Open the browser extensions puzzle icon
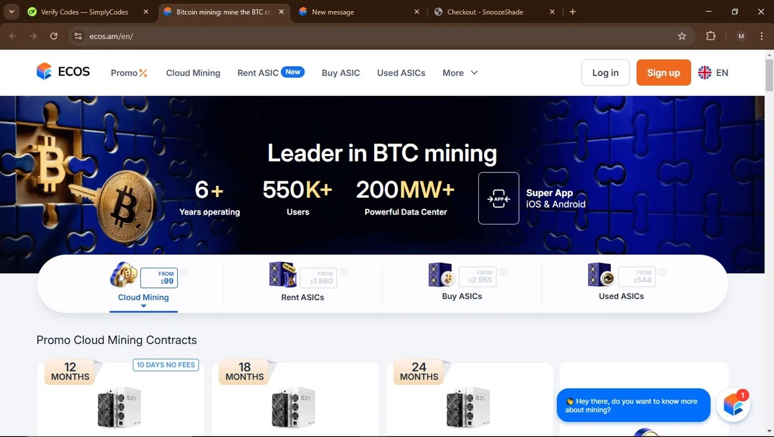774x437 pixels. [711, 36]
